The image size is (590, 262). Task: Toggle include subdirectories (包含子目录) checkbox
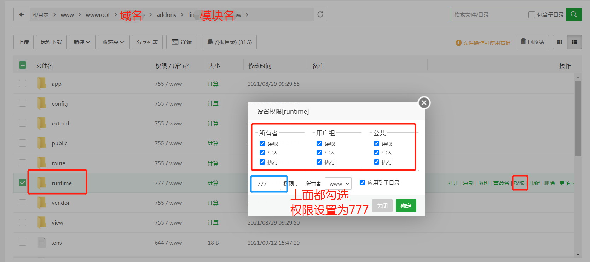[x=532, y=14]
